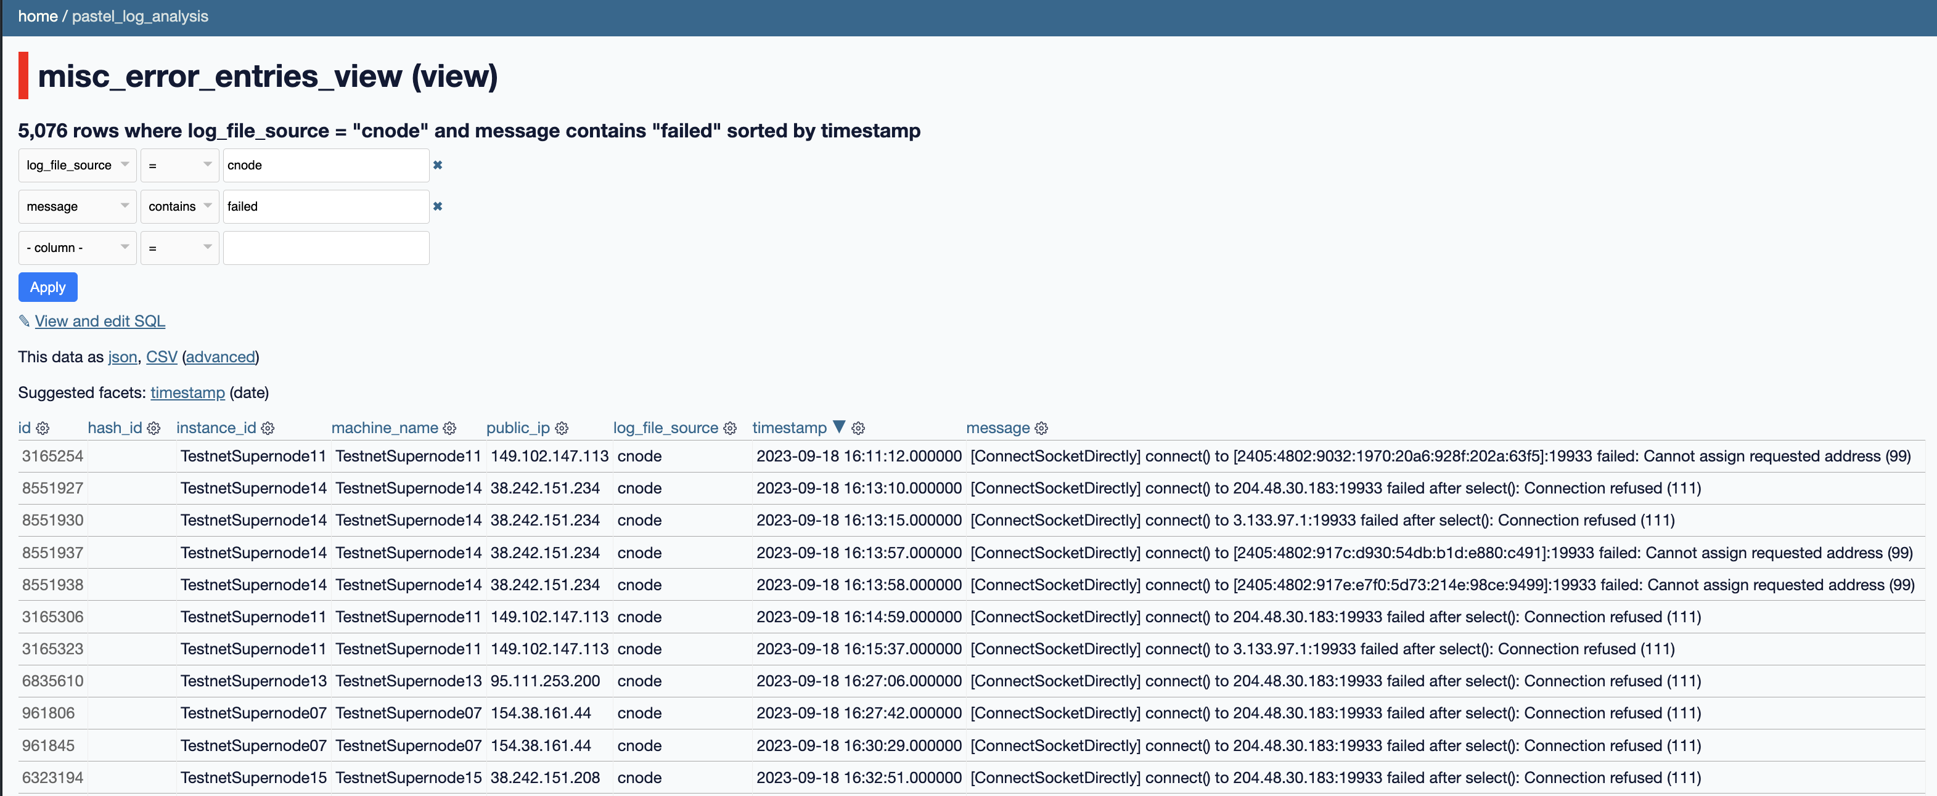The height and width of the screenshot is (796, 1937).
Task: Open the machine_name column settings cog
Action: point(449,428)
